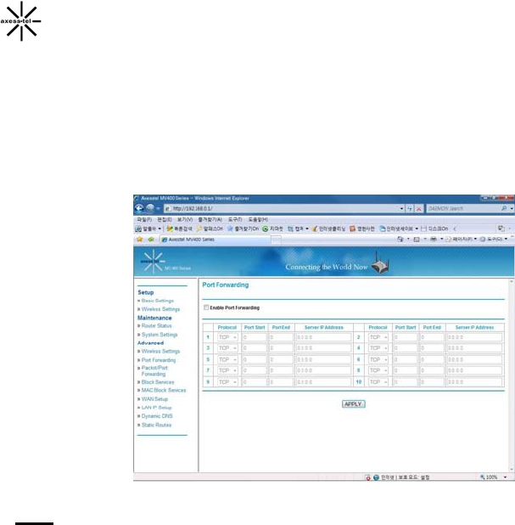Enable the Port Forwarding checkbox
515x525 pixels.
(206, 308)
